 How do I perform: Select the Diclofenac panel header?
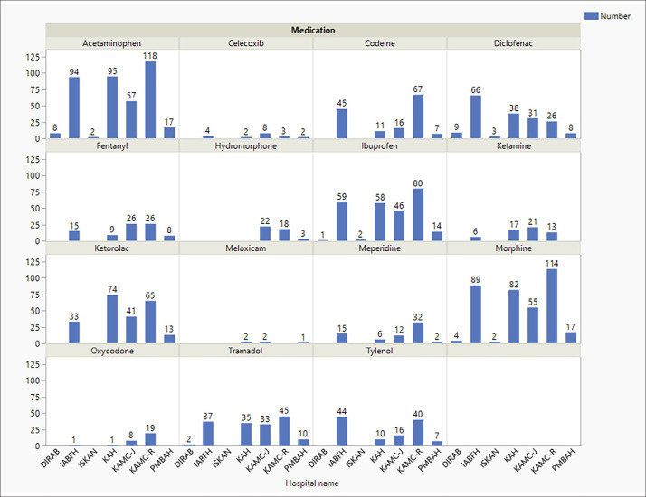click(x=513, y=43)
